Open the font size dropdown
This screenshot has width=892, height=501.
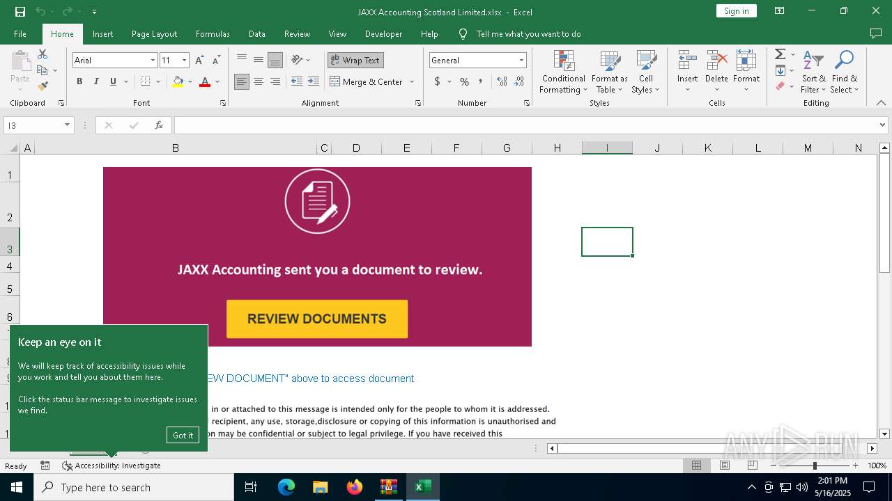[x=184, y=61]
